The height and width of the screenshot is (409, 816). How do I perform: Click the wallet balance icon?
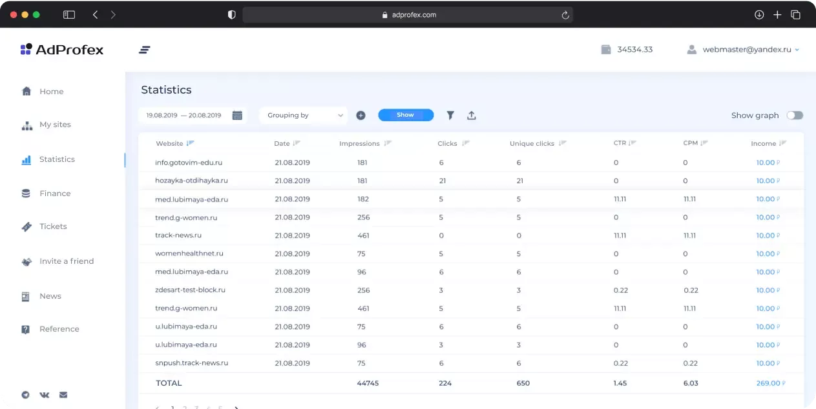[x=605, y=50]
